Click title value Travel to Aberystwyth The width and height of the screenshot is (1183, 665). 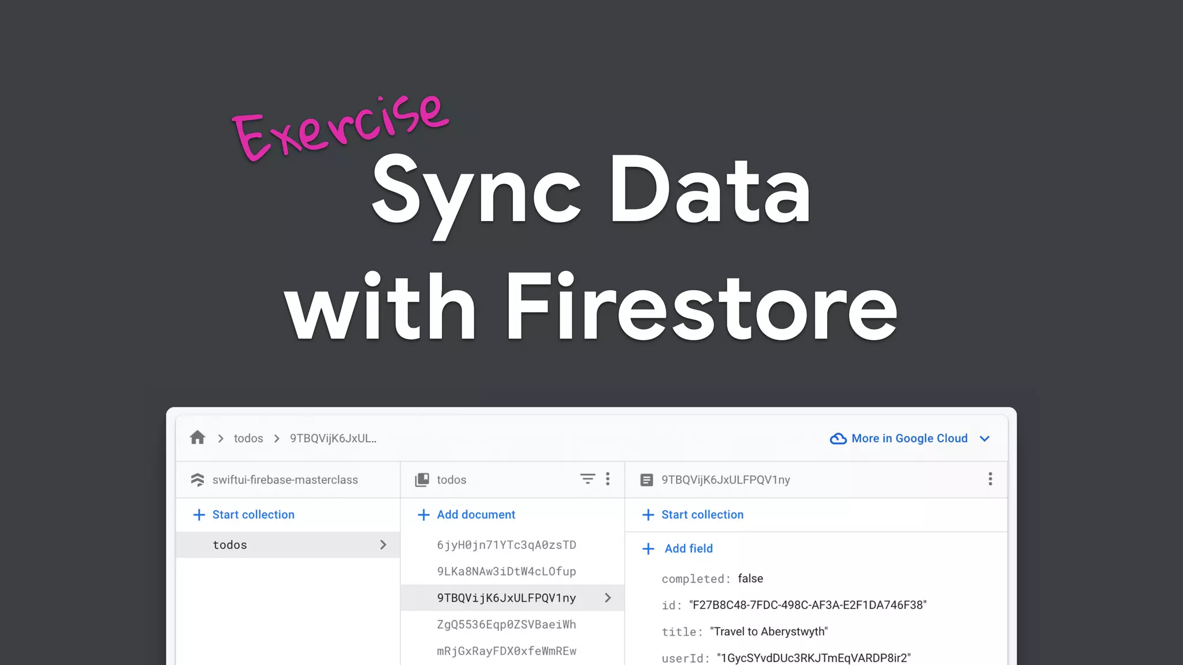769,632
